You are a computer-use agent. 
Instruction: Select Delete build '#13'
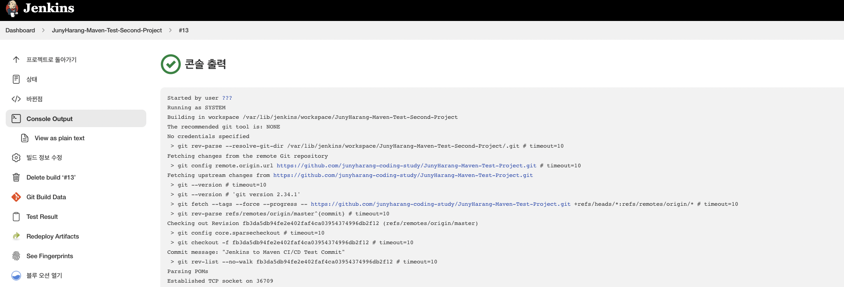coord(51,177)
